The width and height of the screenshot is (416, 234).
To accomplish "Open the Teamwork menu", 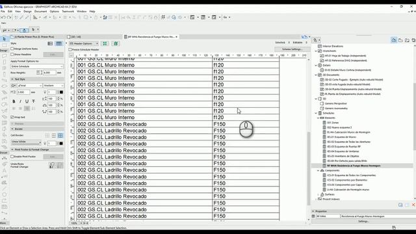I will 68,12.
